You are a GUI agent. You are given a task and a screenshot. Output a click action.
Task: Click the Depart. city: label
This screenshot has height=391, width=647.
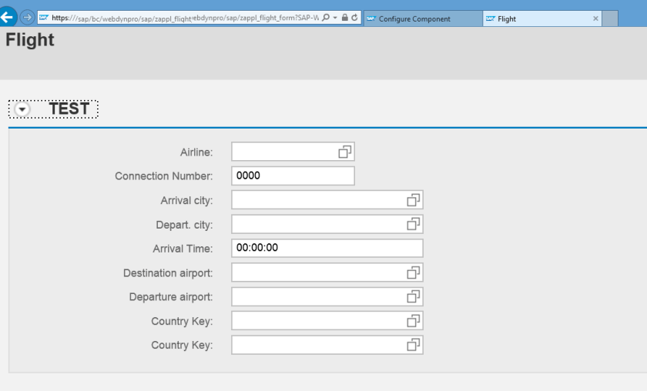(184, 225)
